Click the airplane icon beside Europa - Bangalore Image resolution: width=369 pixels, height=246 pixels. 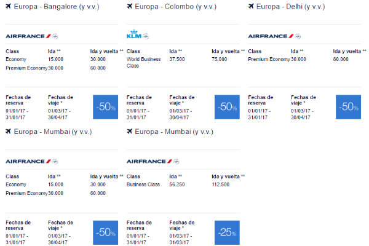pyautogui.click(x=9, y=6)
